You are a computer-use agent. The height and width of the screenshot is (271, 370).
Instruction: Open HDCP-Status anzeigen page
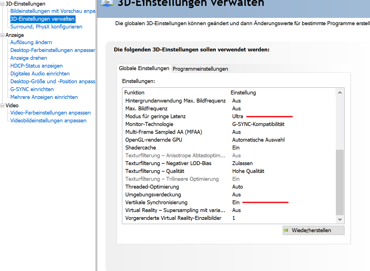[36, 66]
